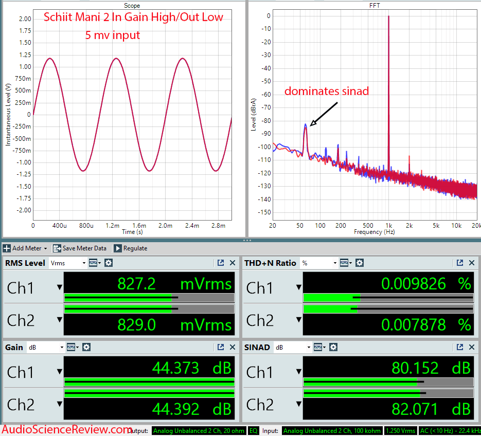The image size is (481, 436).
Task: Open SINAD meter display-mode icon
Action: tap(319, 348)
